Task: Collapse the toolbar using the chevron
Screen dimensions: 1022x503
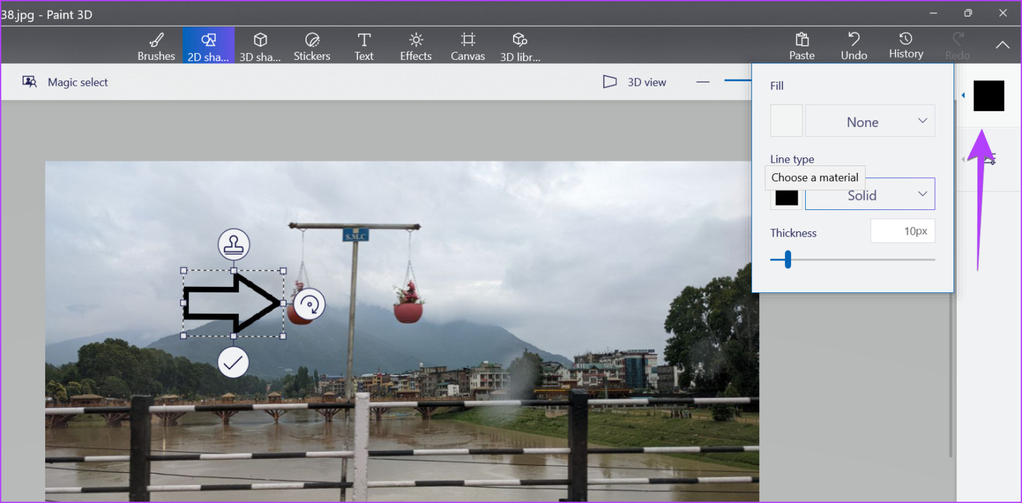Action: [x=1002, y=47]
